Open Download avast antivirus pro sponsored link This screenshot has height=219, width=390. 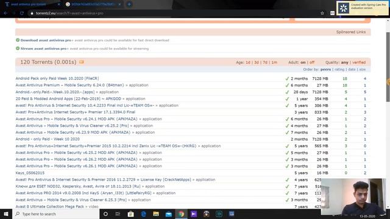click(46, 40)
